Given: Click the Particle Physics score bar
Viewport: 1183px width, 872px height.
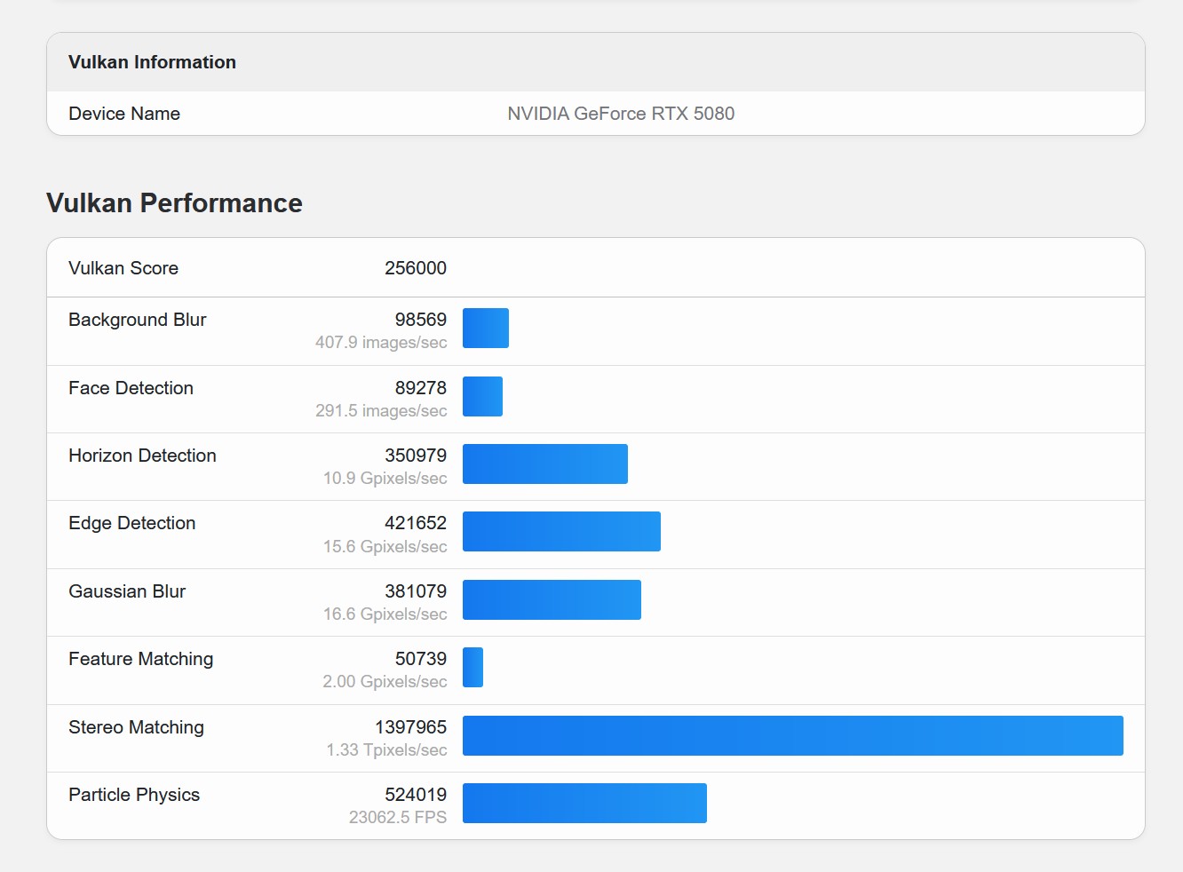Looking at the screenshot, I should pyautogui.click(x=584, y=804).
